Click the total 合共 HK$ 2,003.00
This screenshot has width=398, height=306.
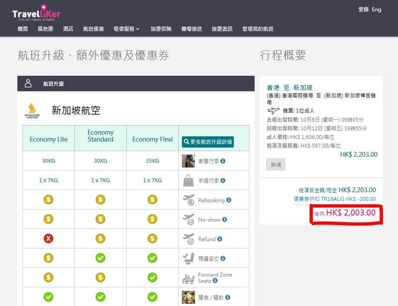click(345, 213)
